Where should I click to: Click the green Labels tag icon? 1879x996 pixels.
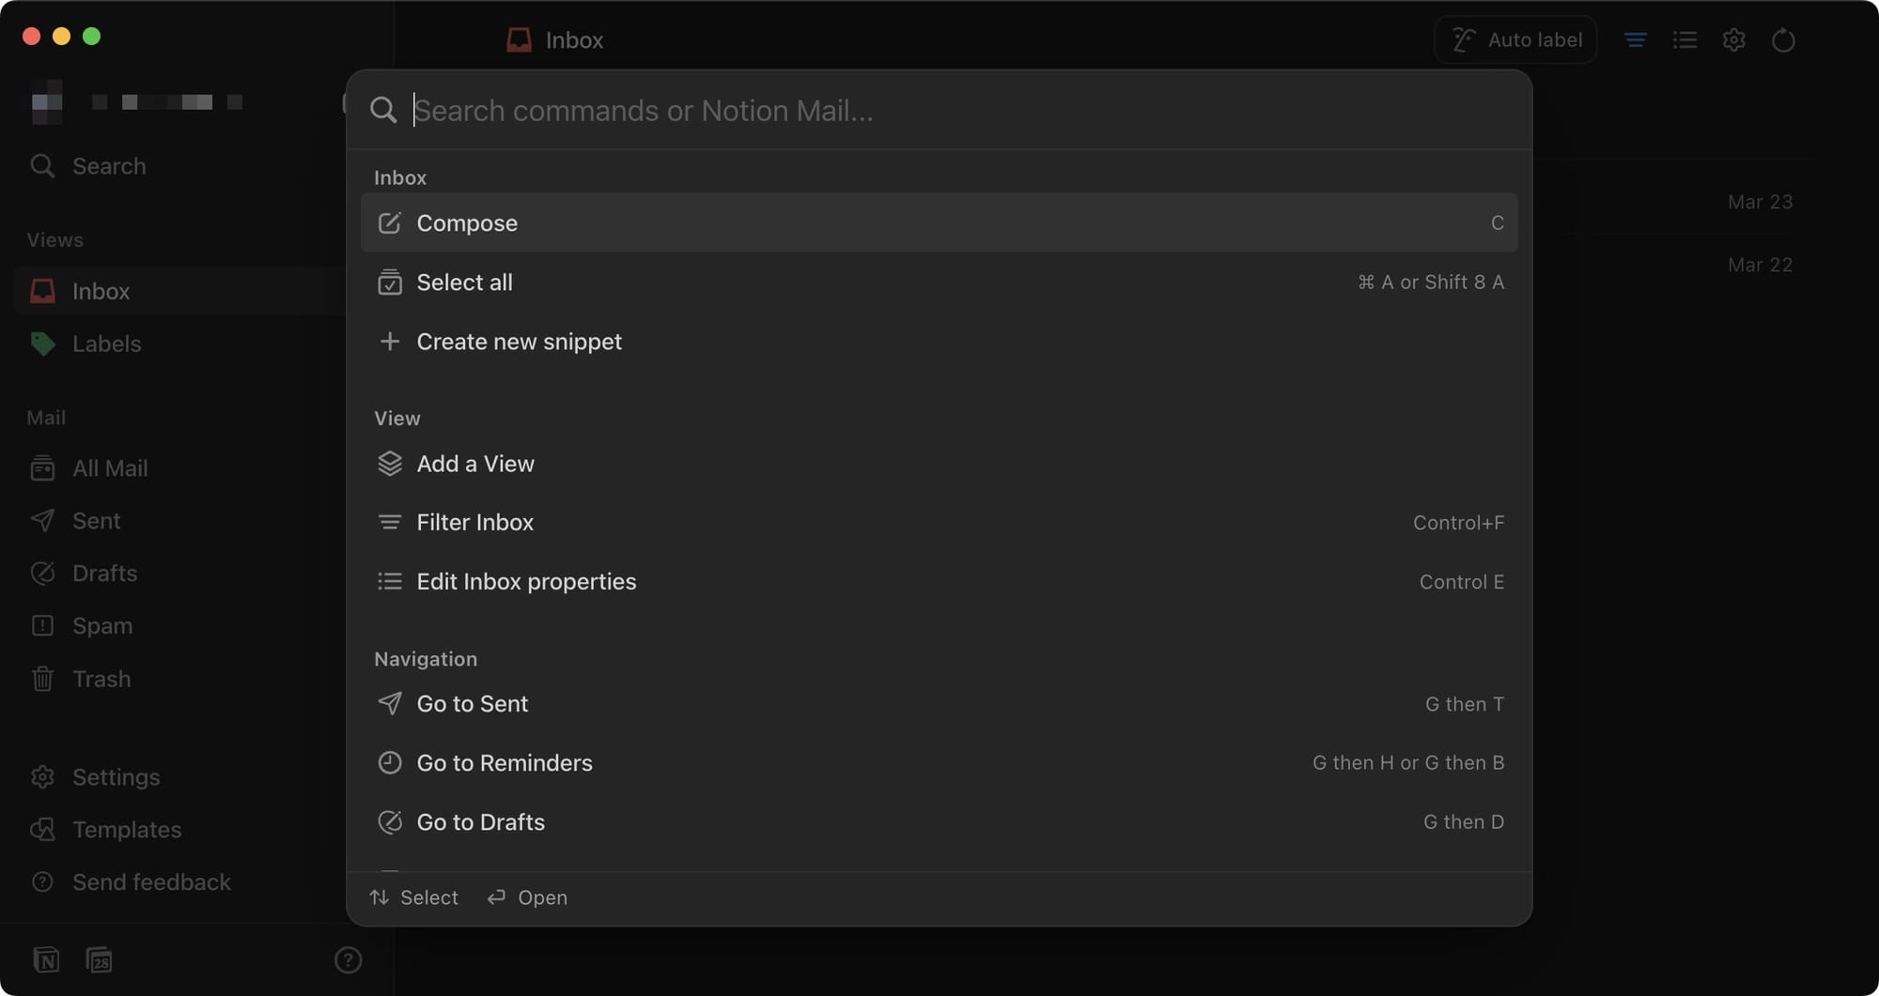coord(42,344)
